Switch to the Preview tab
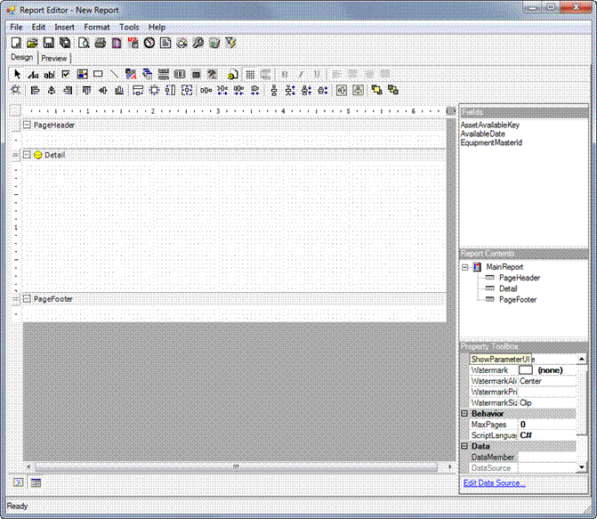This screenshot has height=519, width=597. [54, 59]
